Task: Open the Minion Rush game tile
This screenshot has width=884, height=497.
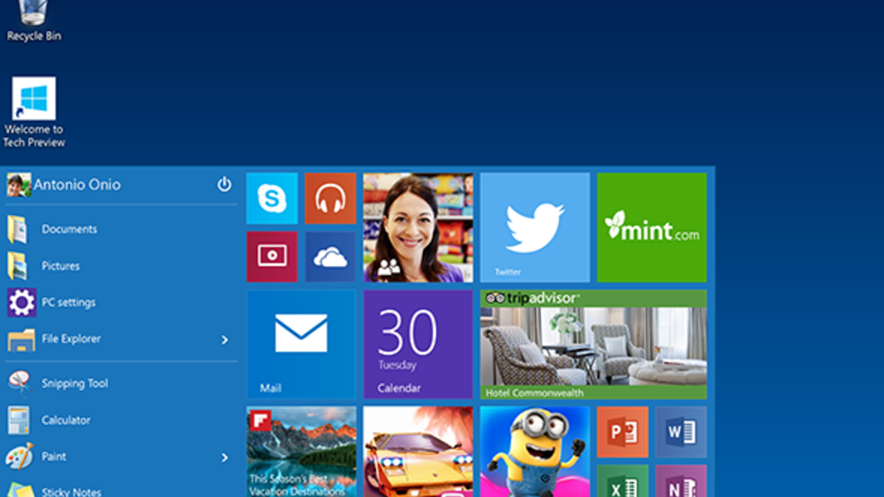Action: point(535,451)
